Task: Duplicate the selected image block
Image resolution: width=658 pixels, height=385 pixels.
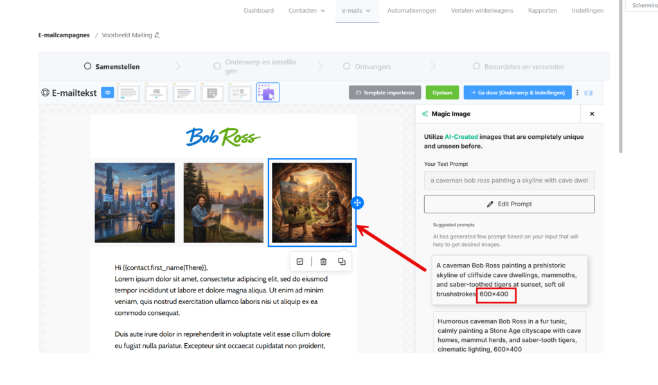Action: [342, 262]
